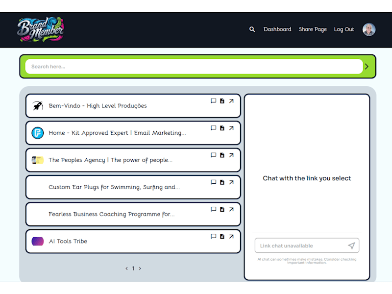The width and height of the screenshot is (392, 294).
Task: Send chat message with paper plane
Action: coord(351,245)
